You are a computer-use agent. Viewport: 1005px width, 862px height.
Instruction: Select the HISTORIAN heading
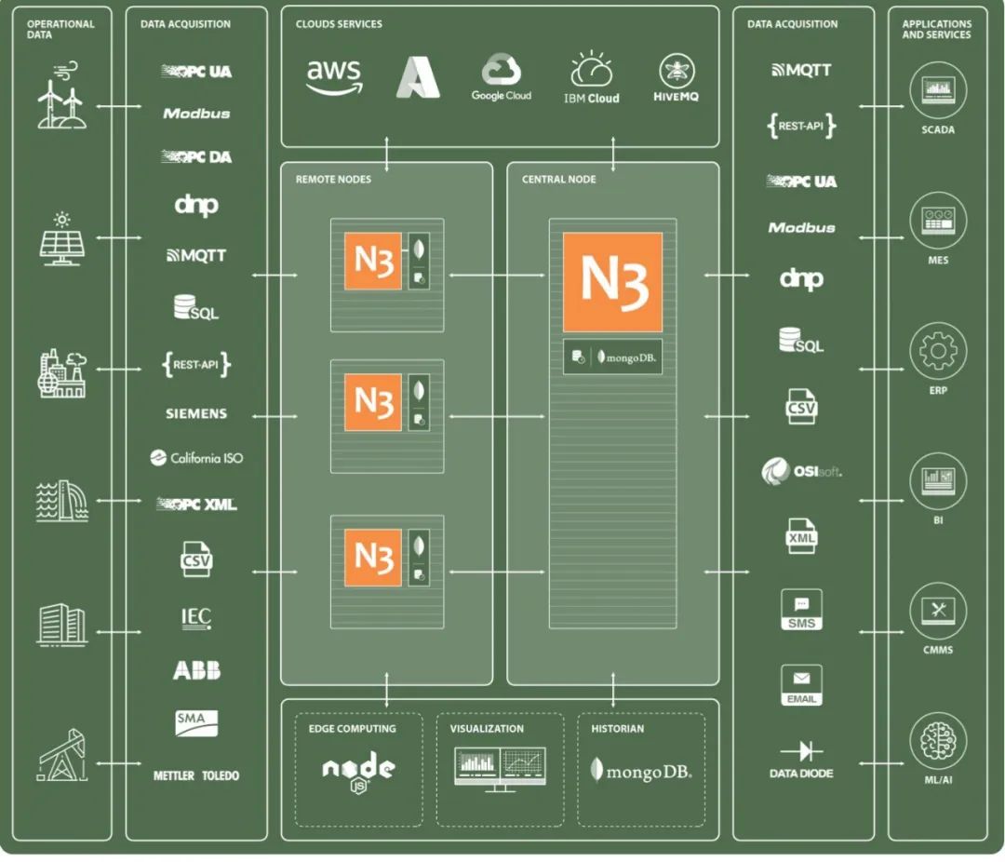click(x=617, y=729)
